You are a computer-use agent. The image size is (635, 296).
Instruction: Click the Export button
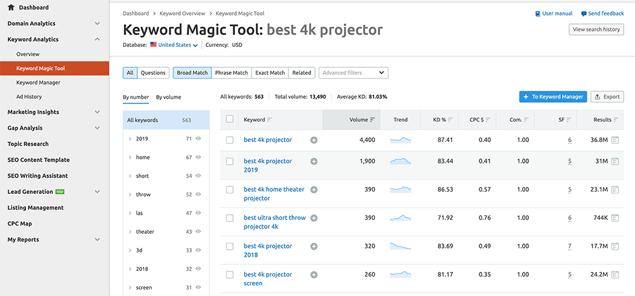click(607, 97)
